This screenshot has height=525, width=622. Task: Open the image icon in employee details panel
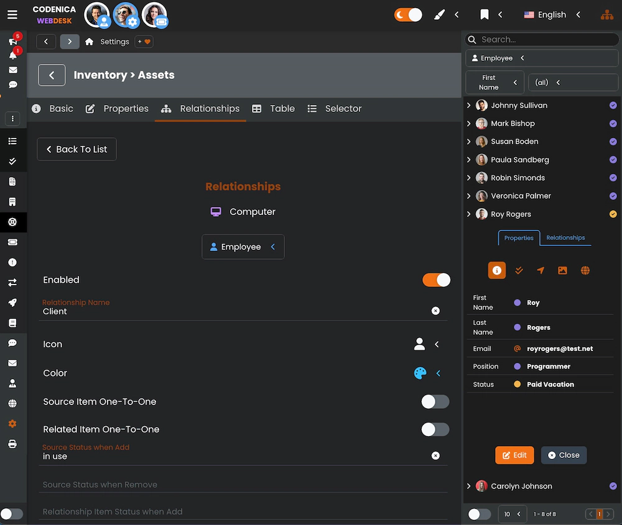click(562, 270)
